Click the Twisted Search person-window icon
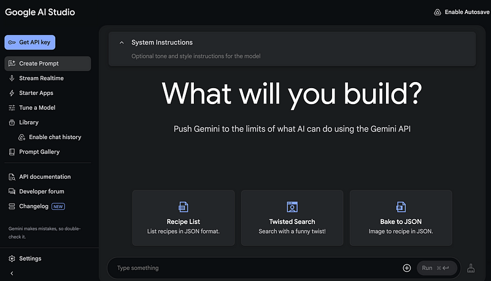Image resolution: width=491 pixels, height=281 pixels. (292, 207)
